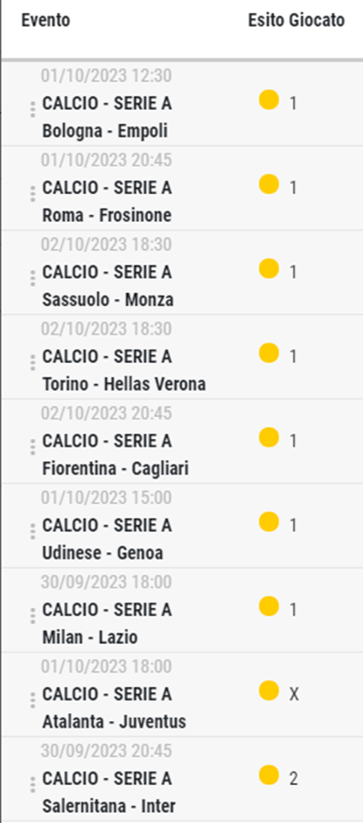This screenshot has height=823, width=363.
Task: Select the X outcome for Atalanta - Juventus
Action: pos(294,695)
